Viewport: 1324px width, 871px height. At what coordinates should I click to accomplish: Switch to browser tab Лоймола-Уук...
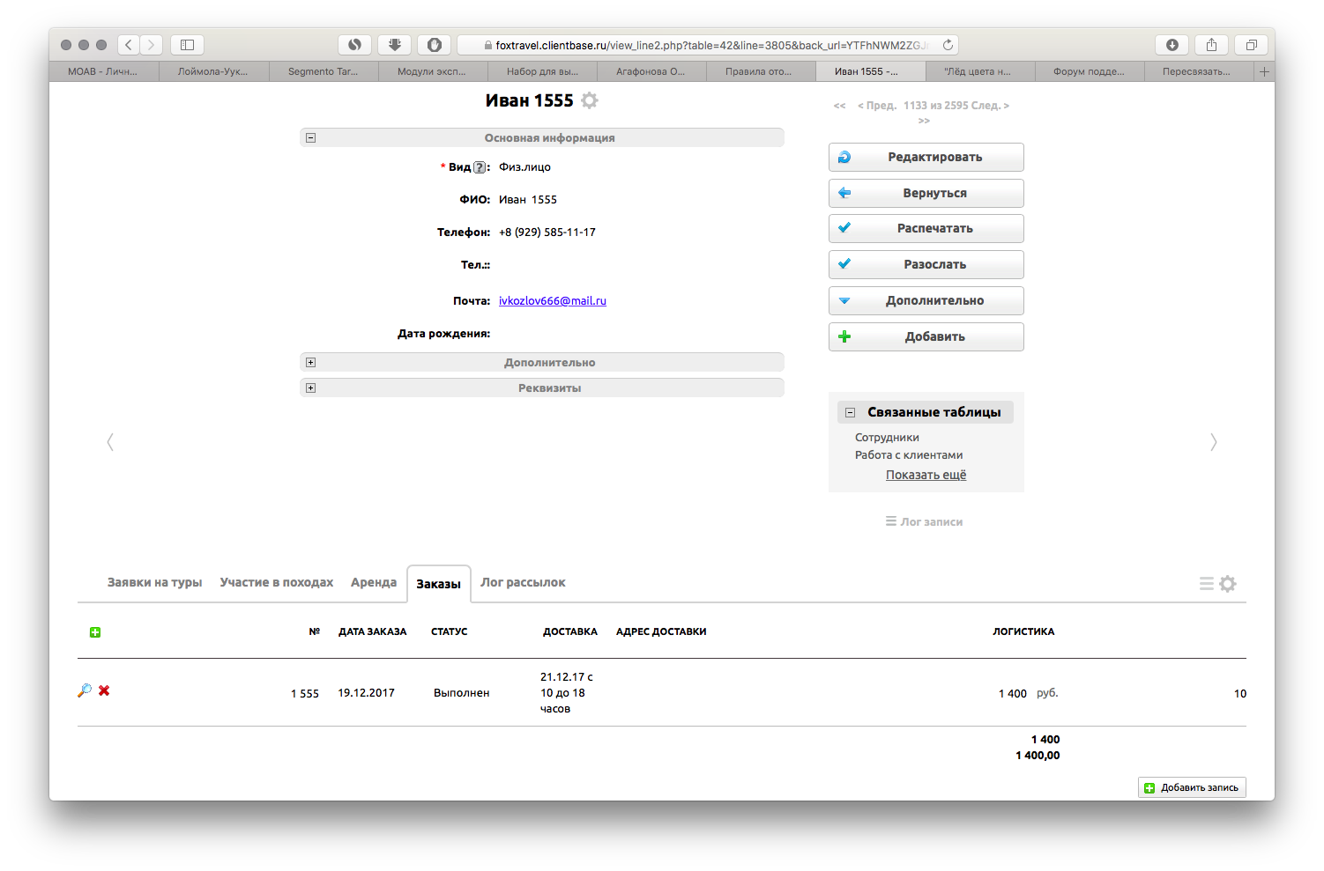[213, 71]
